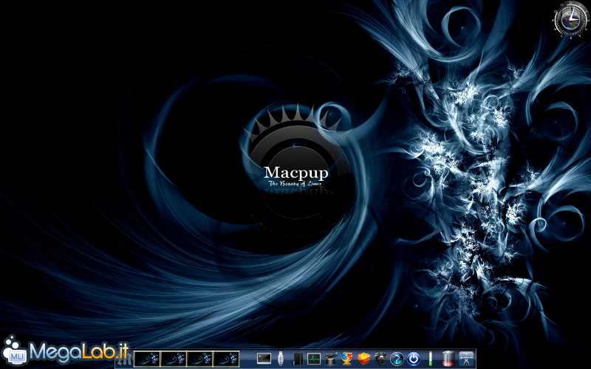Open the camera screenshot icon
The height and width of the screenshot is (369, 591).
point(380,359)
